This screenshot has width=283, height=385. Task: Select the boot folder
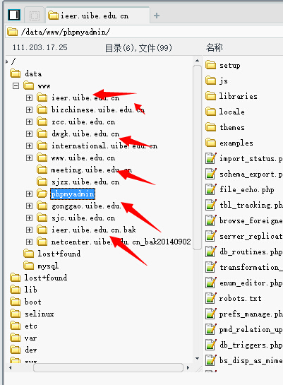click(x=33, y=302)
